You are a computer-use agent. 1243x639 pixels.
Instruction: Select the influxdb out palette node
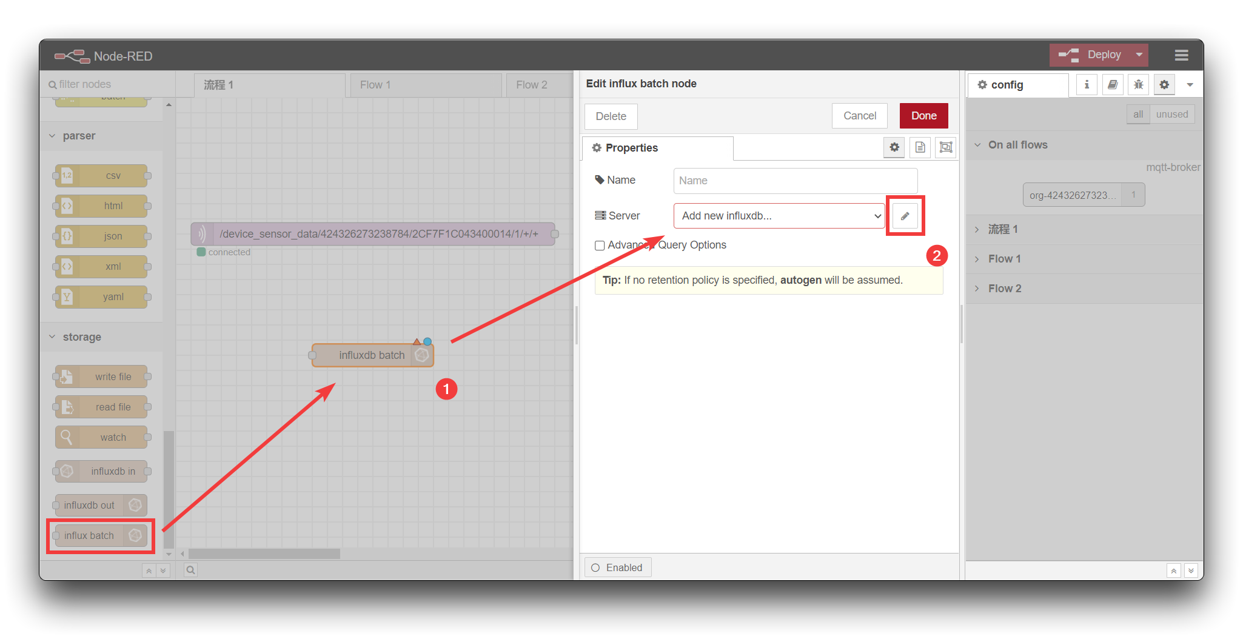coord(101,506)
